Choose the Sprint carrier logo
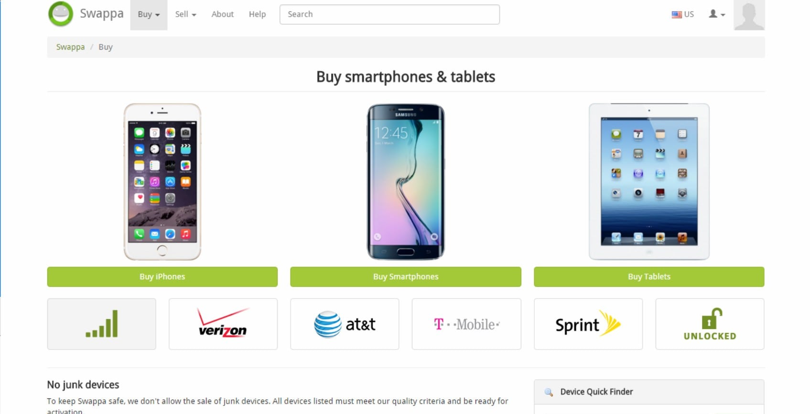The height and width of the screenshot is (414, 810). tap(588, 324)
